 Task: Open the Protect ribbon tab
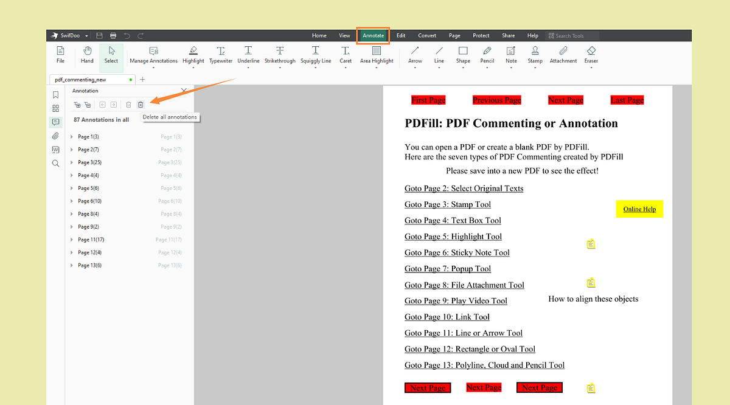pyautogui.click(x=481, y=36)
